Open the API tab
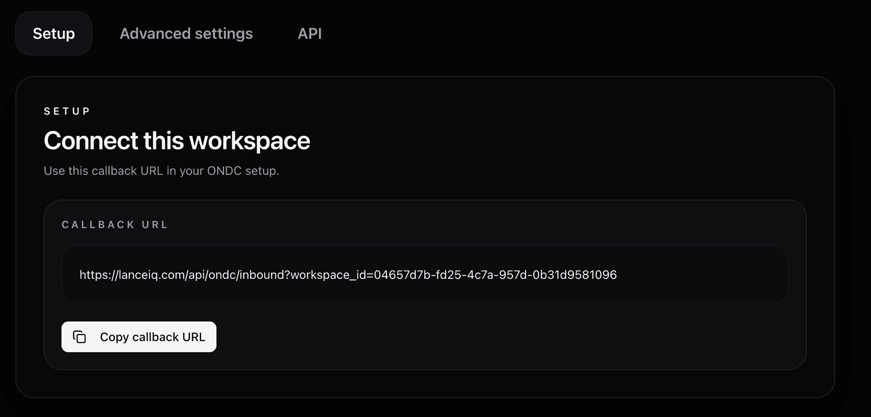Screen dimensions: 871x417 [310, 34]
